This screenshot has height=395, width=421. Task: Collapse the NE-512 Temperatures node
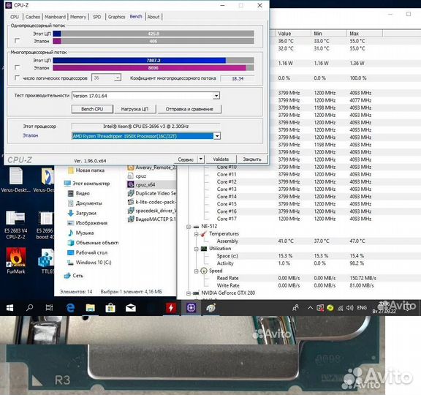coord(197,234)
